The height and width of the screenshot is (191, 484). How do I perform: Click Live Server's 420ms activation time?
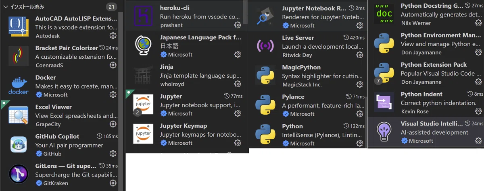(x=354, y=37)
